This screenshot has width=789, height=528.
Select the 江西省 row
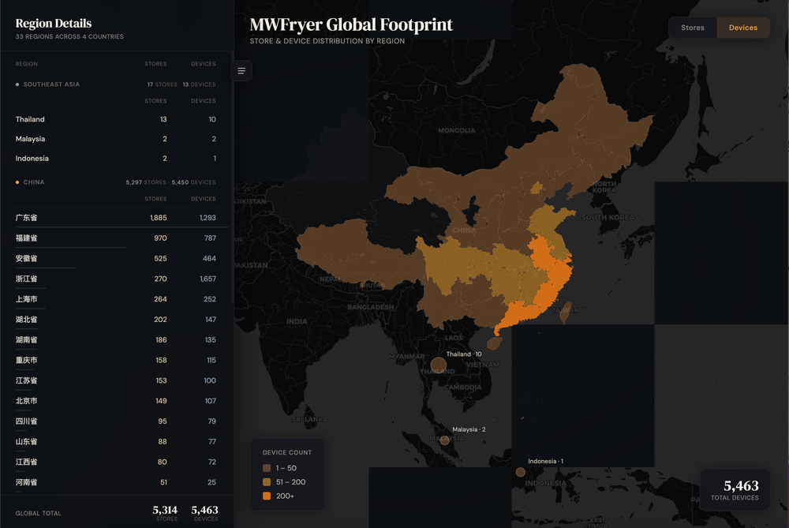tap(116, 462)
